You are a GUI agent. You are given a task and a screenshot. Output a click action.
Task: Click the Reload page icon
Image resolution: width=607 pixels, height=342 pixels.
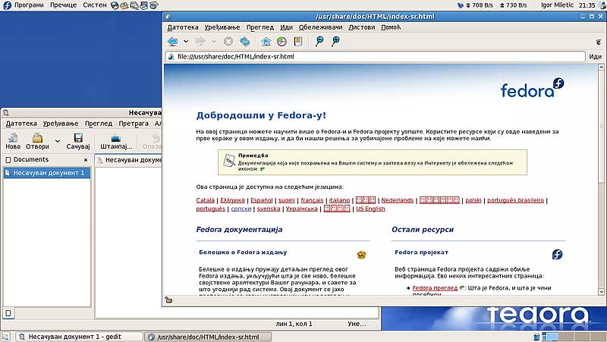(244, 42)
